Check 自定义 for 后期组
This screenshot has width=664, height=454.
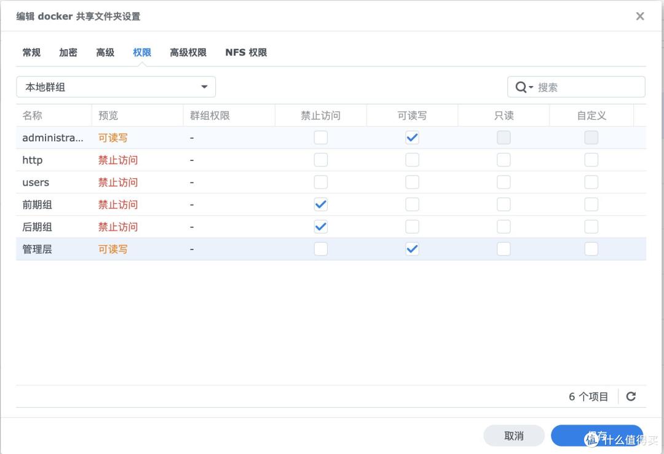591,227
